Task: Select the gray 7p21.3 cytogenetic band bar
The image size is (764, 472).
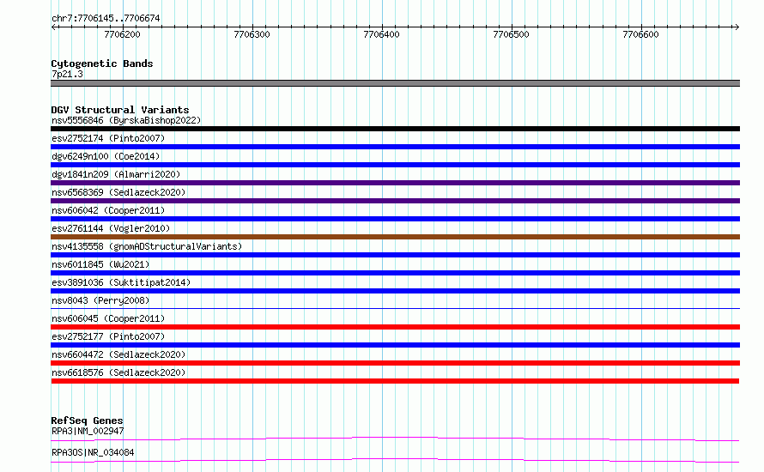Action: [395, 83]
